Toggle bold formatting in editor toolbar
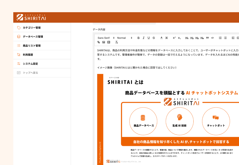239x165 pixels. [138, 38]
